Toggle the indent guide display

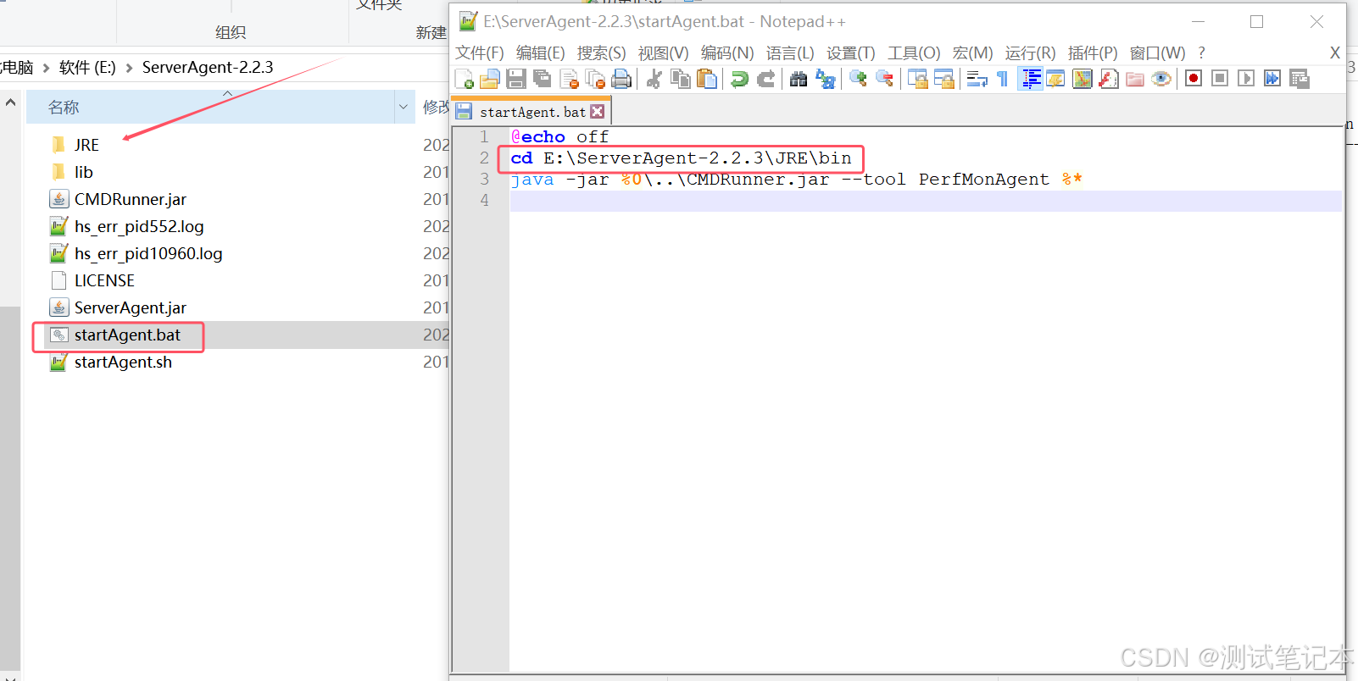tap(1030, 79)
